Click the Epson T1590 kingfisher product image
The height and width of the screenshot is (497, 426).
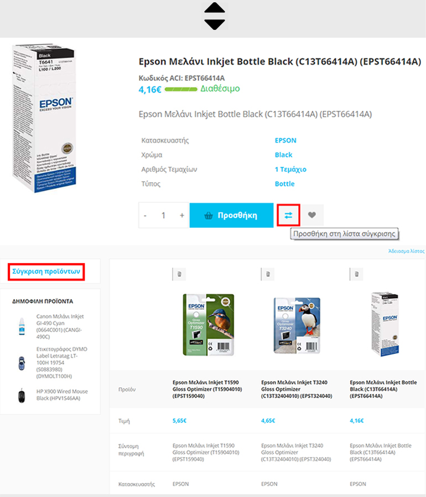(208, 325)
